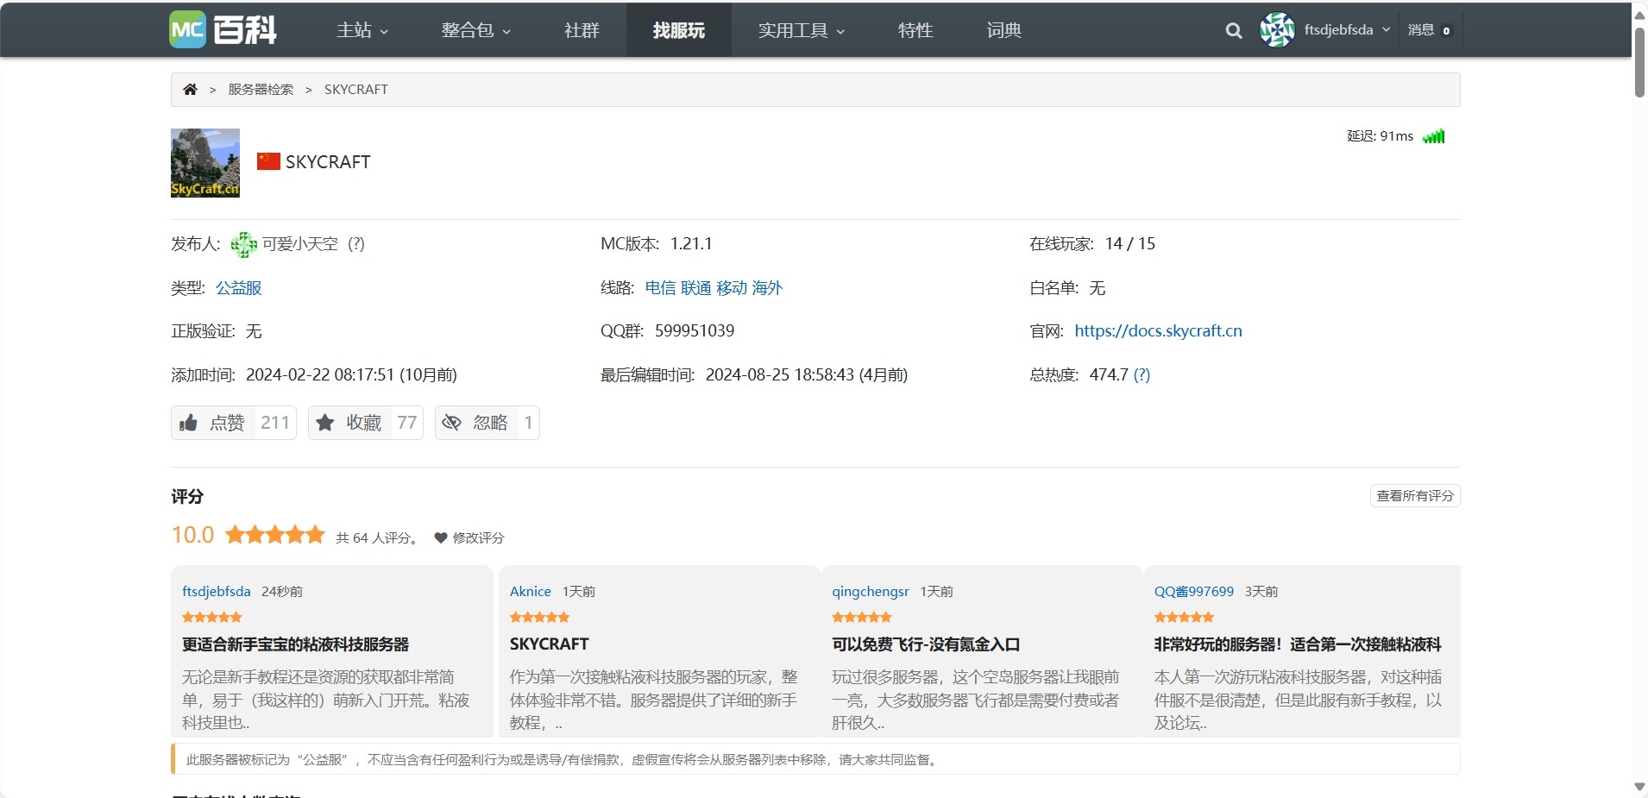Screen dimensions: 1648x798
Task: Open the 特性 nav item
Action: pyautogui.click(x=915, y=30)
